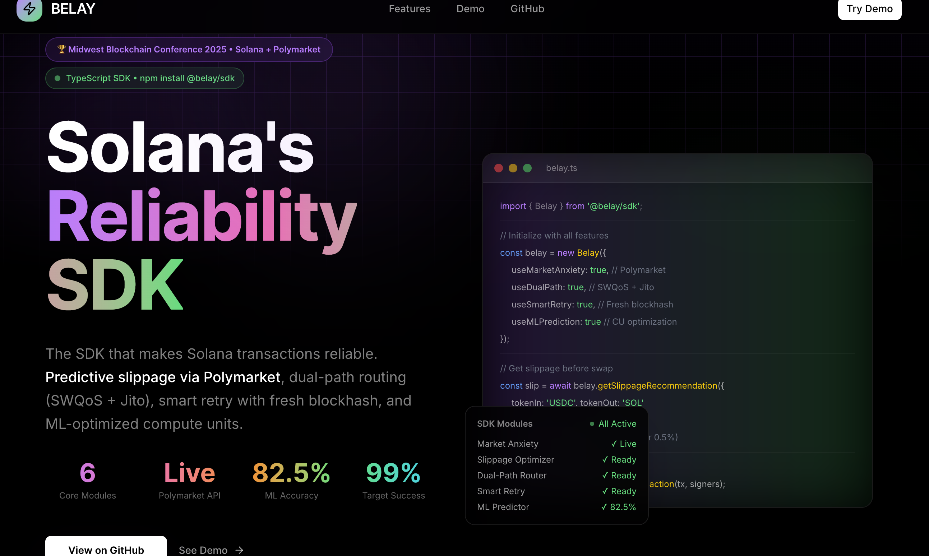Screen dimensions: 929x556
Task: Click the green dot in TypeScript SDK badge
Action: [57, 78]
